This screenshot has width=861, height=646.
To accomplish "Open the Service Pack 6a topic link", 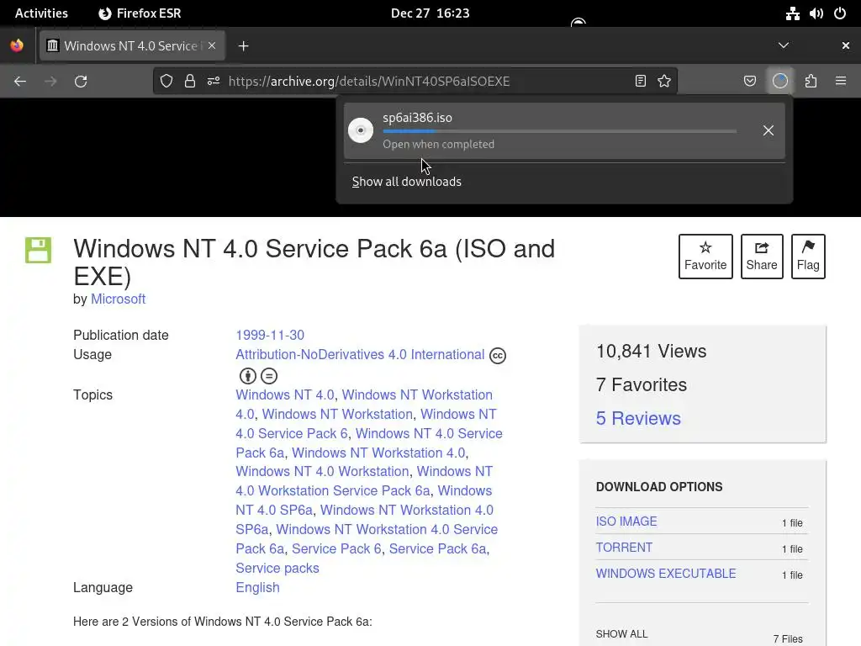I will 437,548.
